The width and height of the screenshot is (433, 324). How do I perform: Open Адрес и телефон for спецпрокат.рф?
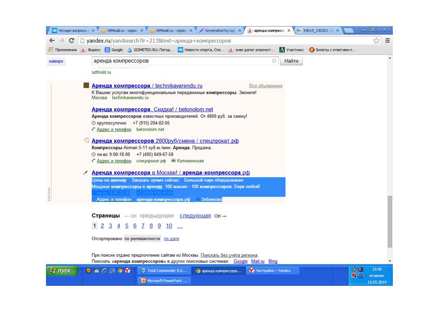114,161
